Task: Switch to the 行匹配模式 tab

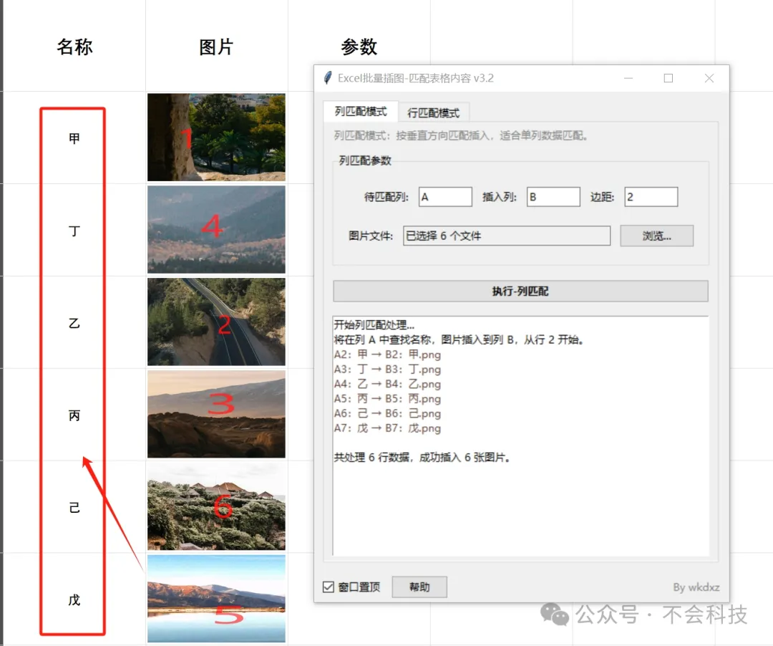Action: tap(433, 113)
